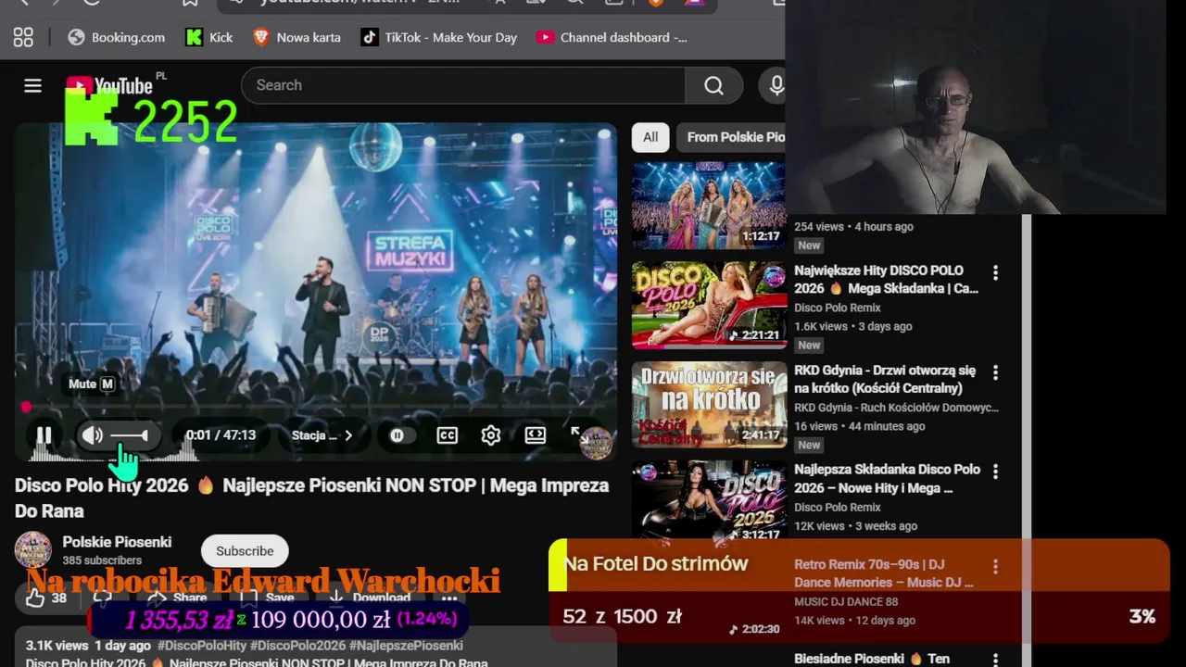
Task: Open the Channel dashboard bookmark
Action: pyautogui.click(x=612, y=37)
